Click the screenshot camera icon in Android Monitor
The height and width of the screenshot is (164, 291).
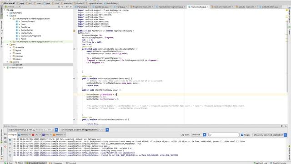pyautogui.click(x=5, y=134)
